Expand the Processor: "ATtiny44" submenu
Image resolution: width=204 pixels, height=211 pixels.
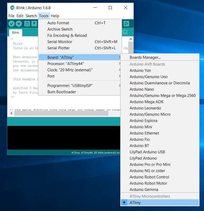80,64
